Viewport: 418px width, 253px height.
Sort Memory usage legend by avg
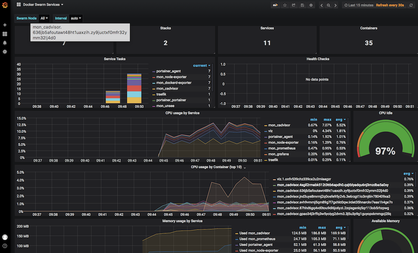pos(340,228)
